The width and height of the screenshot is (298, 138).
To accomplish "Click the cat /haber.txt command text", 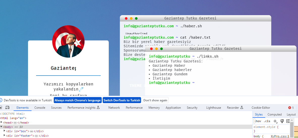I will pos(195,37).
